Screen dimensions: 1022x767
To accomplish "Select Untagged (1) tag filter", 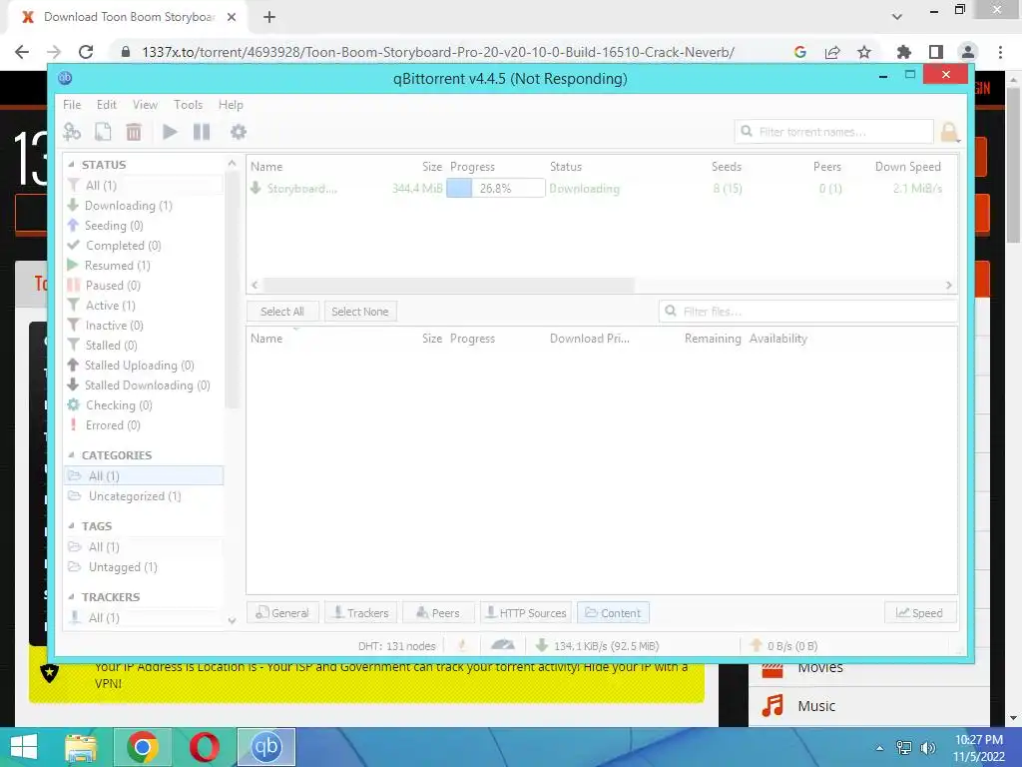I will tap(123, 567).
